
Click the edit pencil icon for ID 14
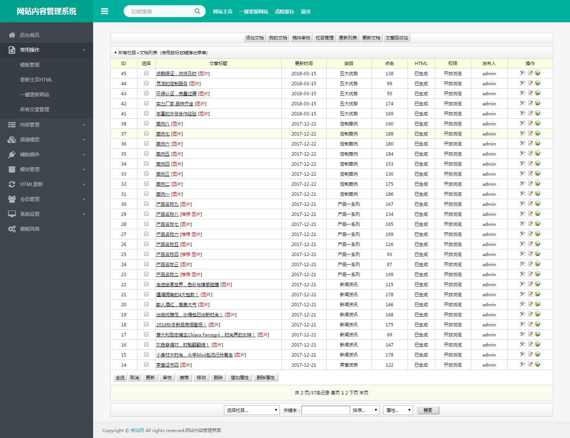pos(530,364)
